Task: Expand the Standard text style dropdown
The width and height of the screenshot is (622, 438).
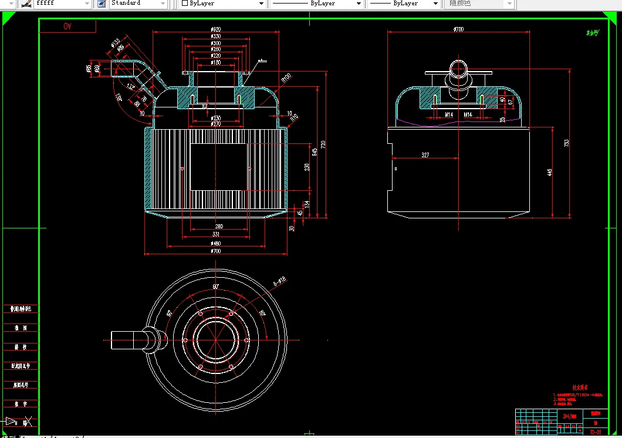Action: [x=163, y=4]
